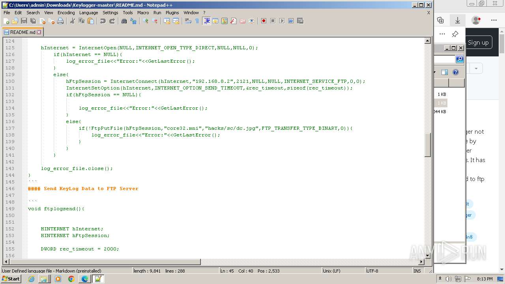Click the up arrow of vertical scrollbar
505x284 pixels.
[428, 41]
